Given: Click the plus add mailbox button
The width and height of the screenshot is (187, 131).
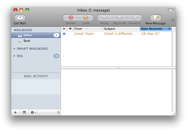Looking at the screenshot, I should point(15,112).
